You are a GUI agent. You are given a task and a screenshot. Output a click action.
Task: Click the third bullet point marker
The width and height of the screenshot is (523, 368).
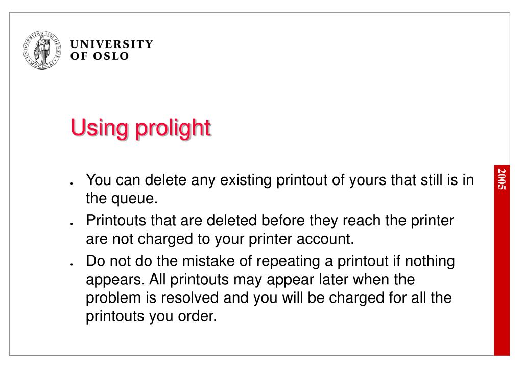click(x=72, y=264)
